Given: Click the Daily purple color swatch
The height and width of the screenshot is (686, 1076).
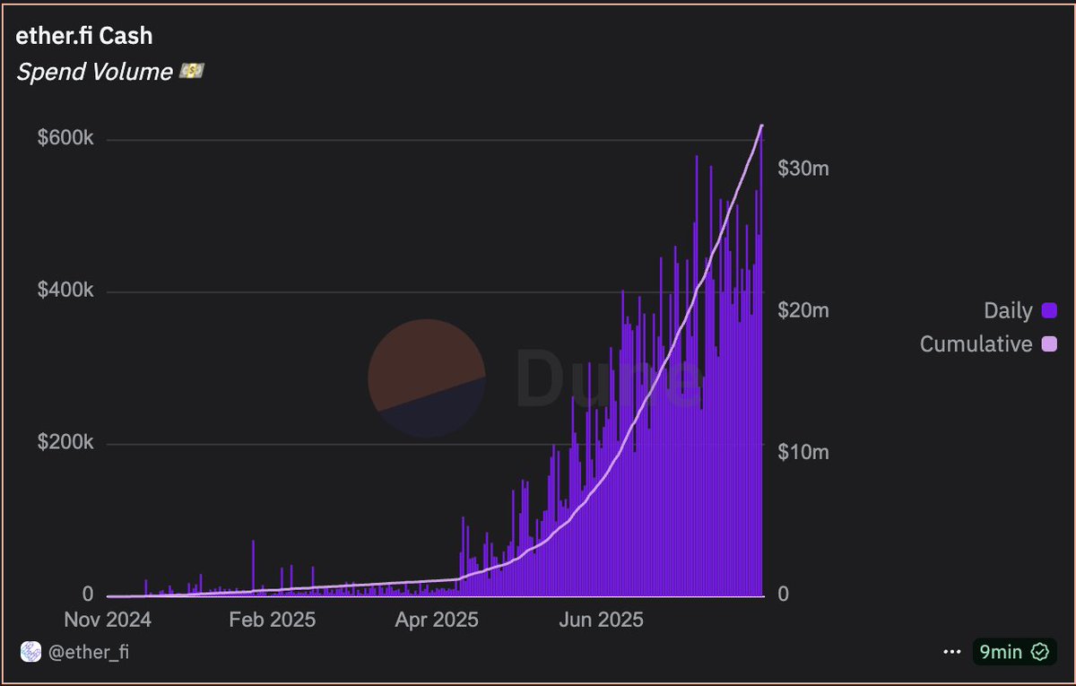Looking at the screenshot, I should point(1050,311).
